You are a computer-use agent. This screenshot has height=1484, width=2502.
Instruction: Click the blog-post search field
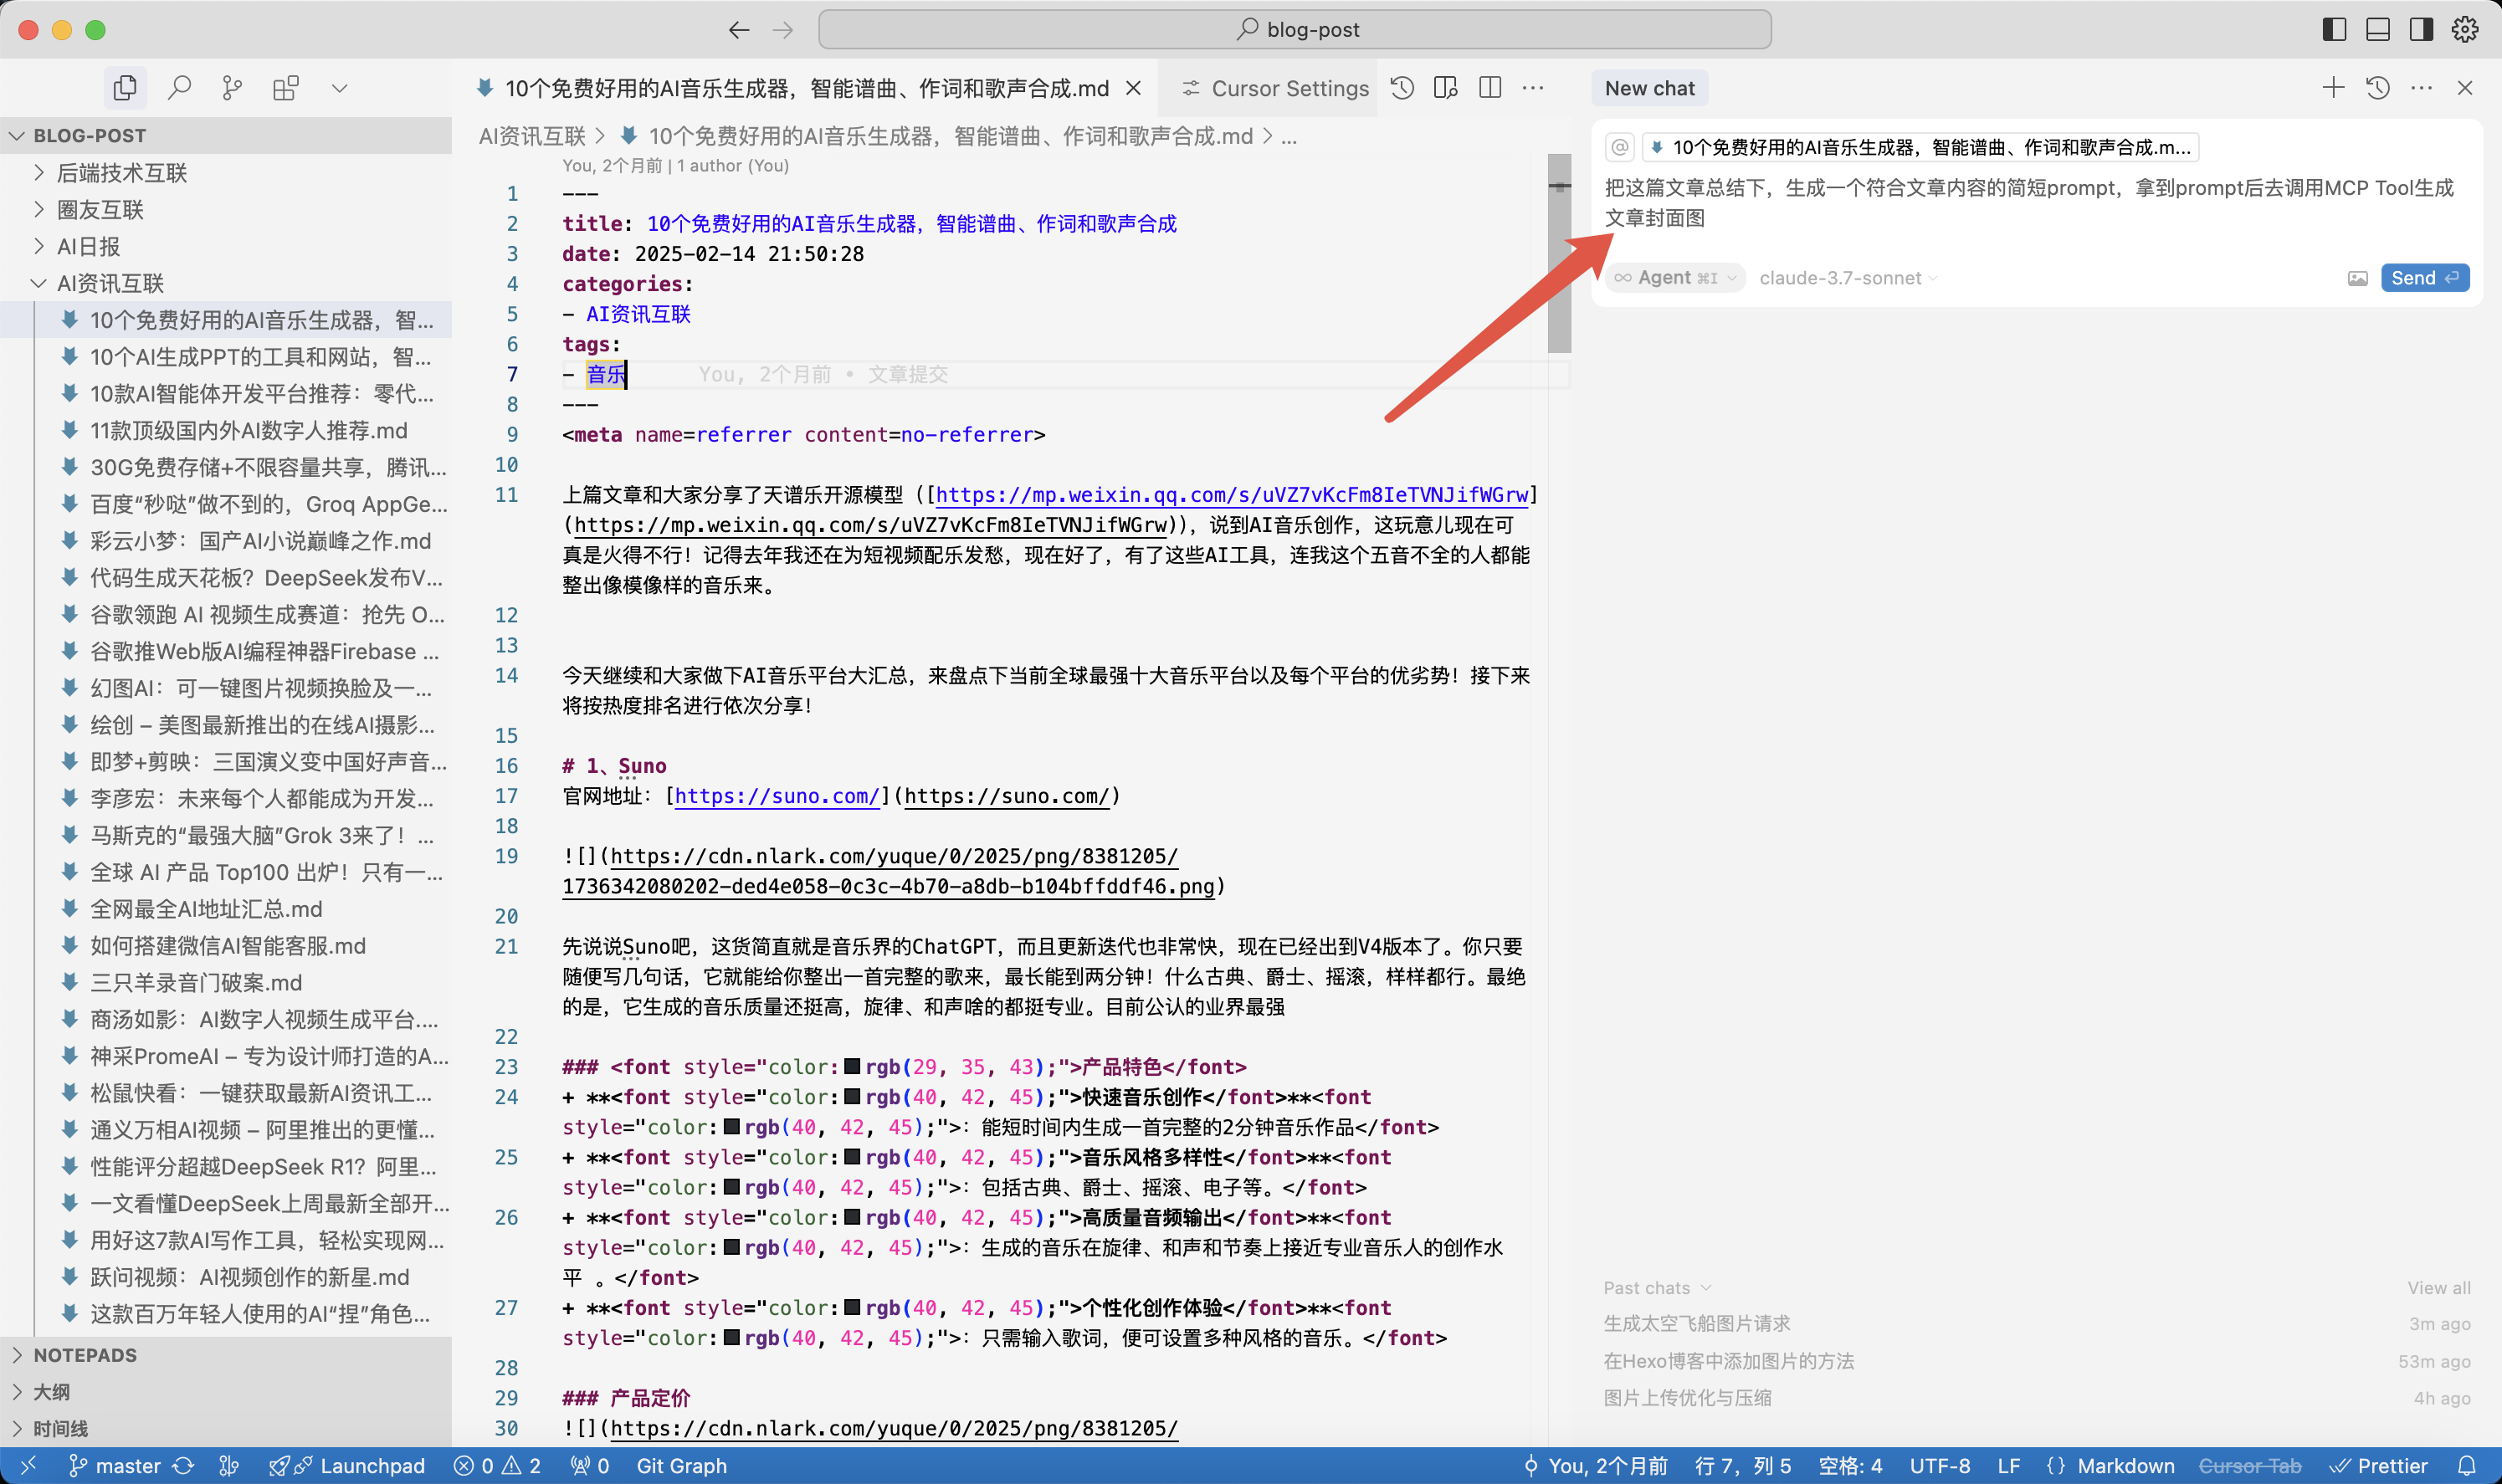pos(1294,29)
